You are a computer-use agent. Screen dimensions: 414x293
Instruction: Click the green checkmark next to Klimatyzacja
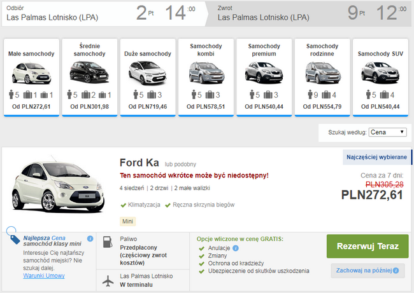pyautogui.click(x=123, y=205)
